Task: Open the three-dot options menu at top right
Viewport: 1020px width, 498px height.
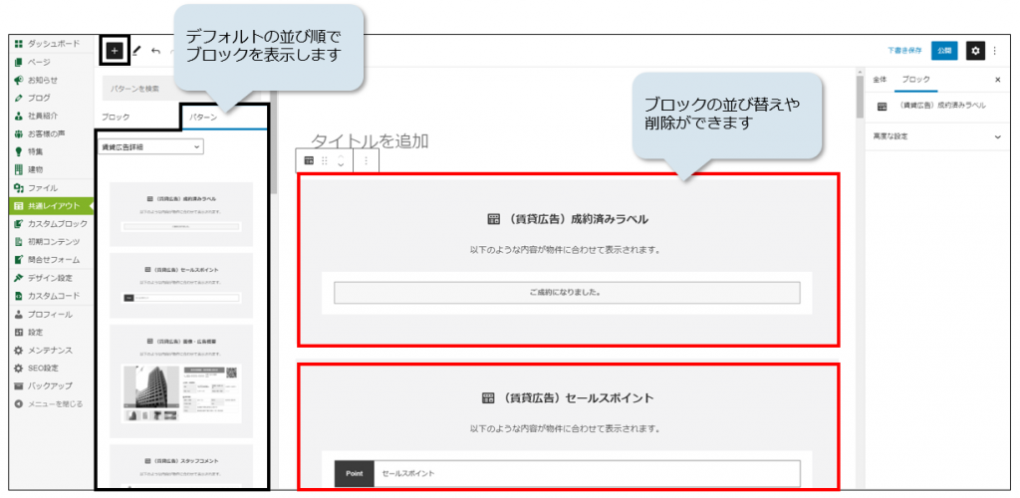Action: click(993, 50)
